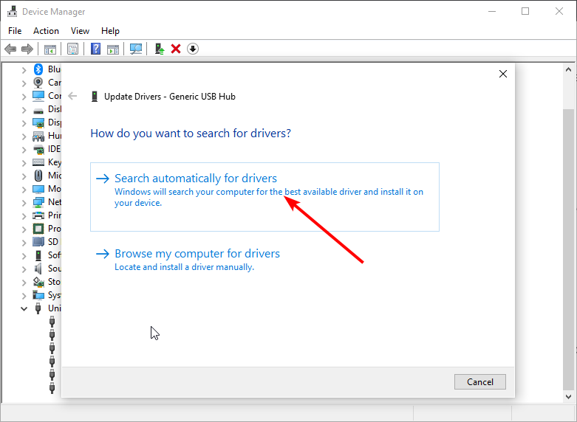
Task: Select the Computer category monitor icon
Action: click(38, 96)
